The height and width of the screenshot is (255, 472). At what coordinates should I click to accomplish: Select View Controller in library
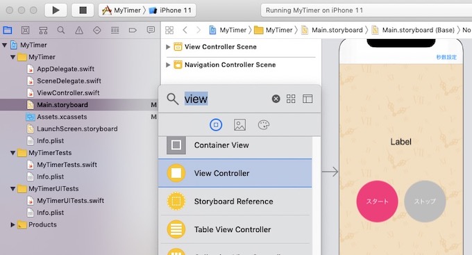235,173
